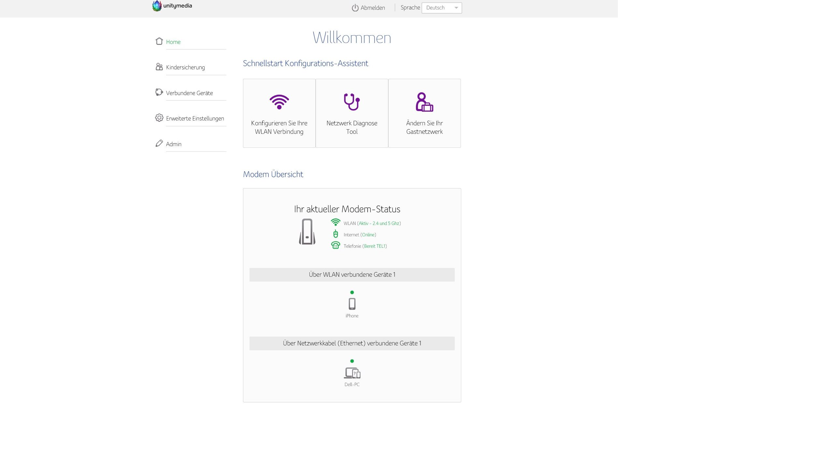Click the Home house icon
The width and height of the screenshot is (815, 474).
(159, 41)
